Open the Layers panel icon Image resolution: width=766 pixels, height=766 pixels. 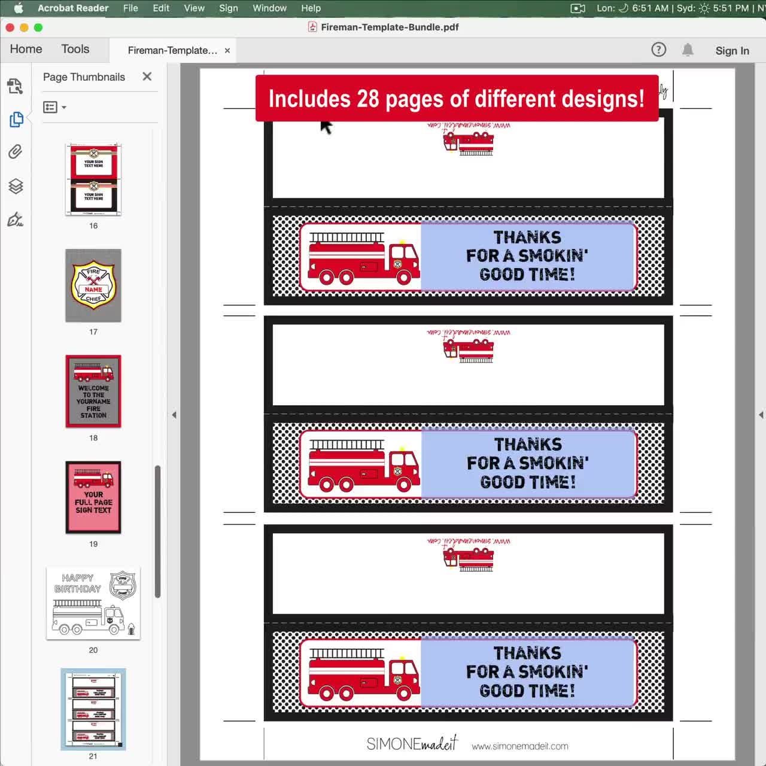[x=16, y=186]
